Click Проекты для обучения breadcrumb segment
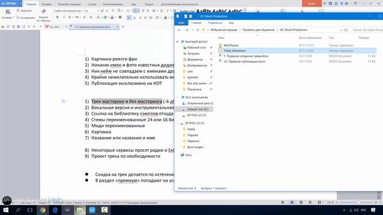The image size is (383, 215). tap(259, 30)
